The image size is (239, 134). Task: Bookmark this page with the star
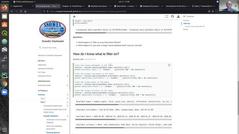(x=213, y=11)
